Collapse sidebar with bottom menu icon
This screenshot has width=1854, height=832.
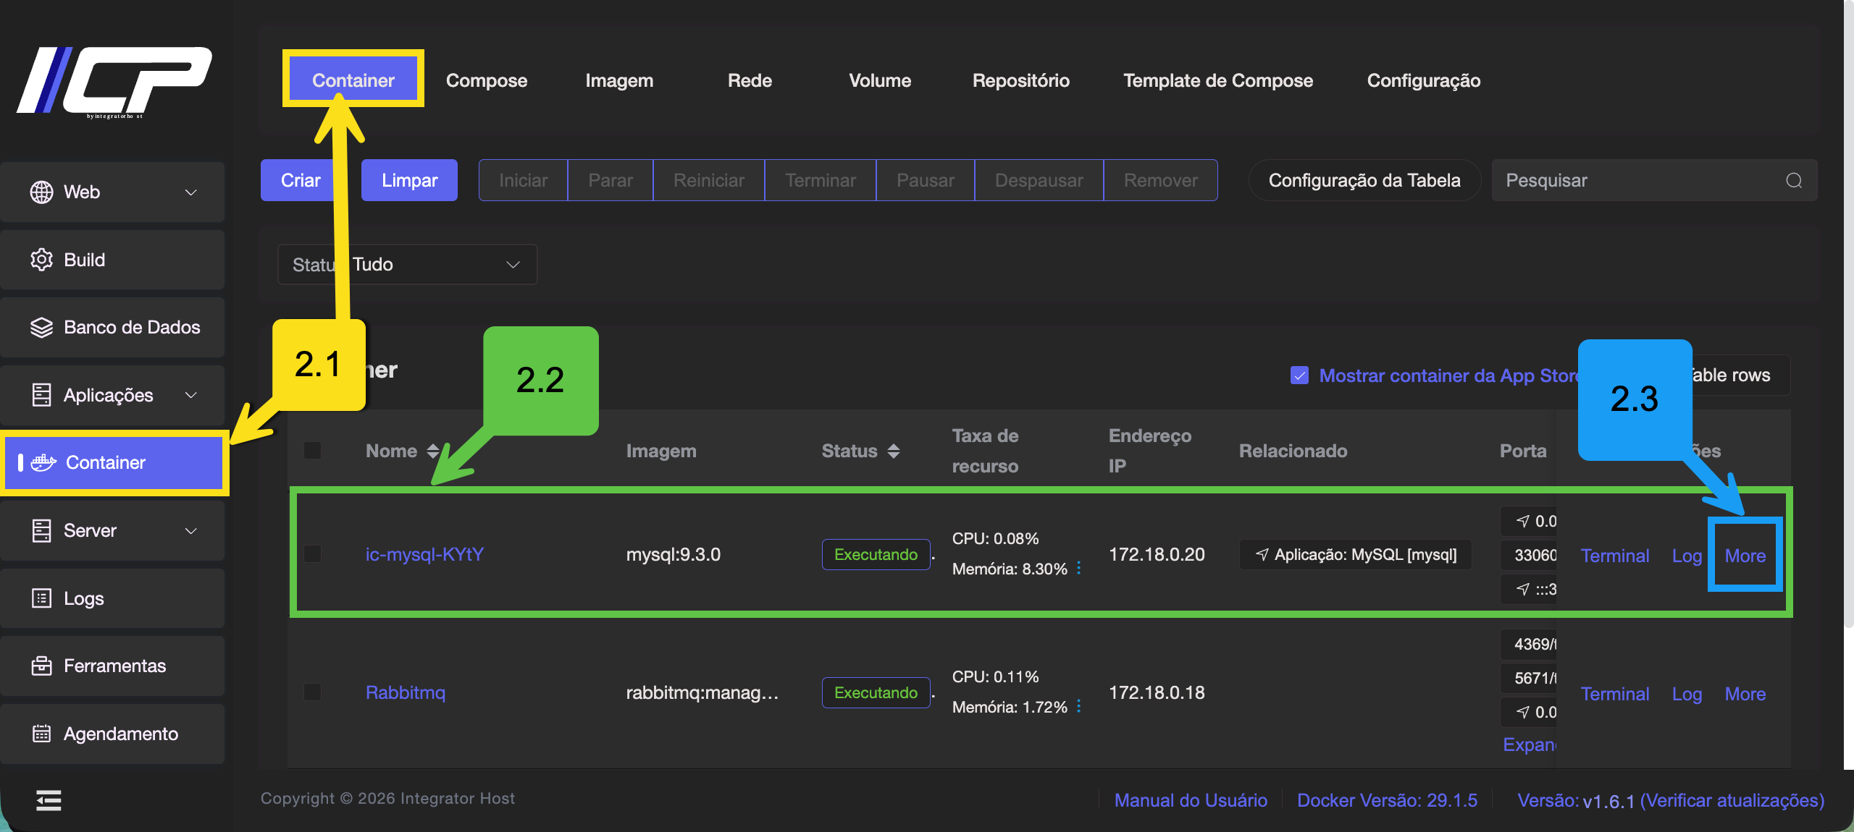coord(49,800)
